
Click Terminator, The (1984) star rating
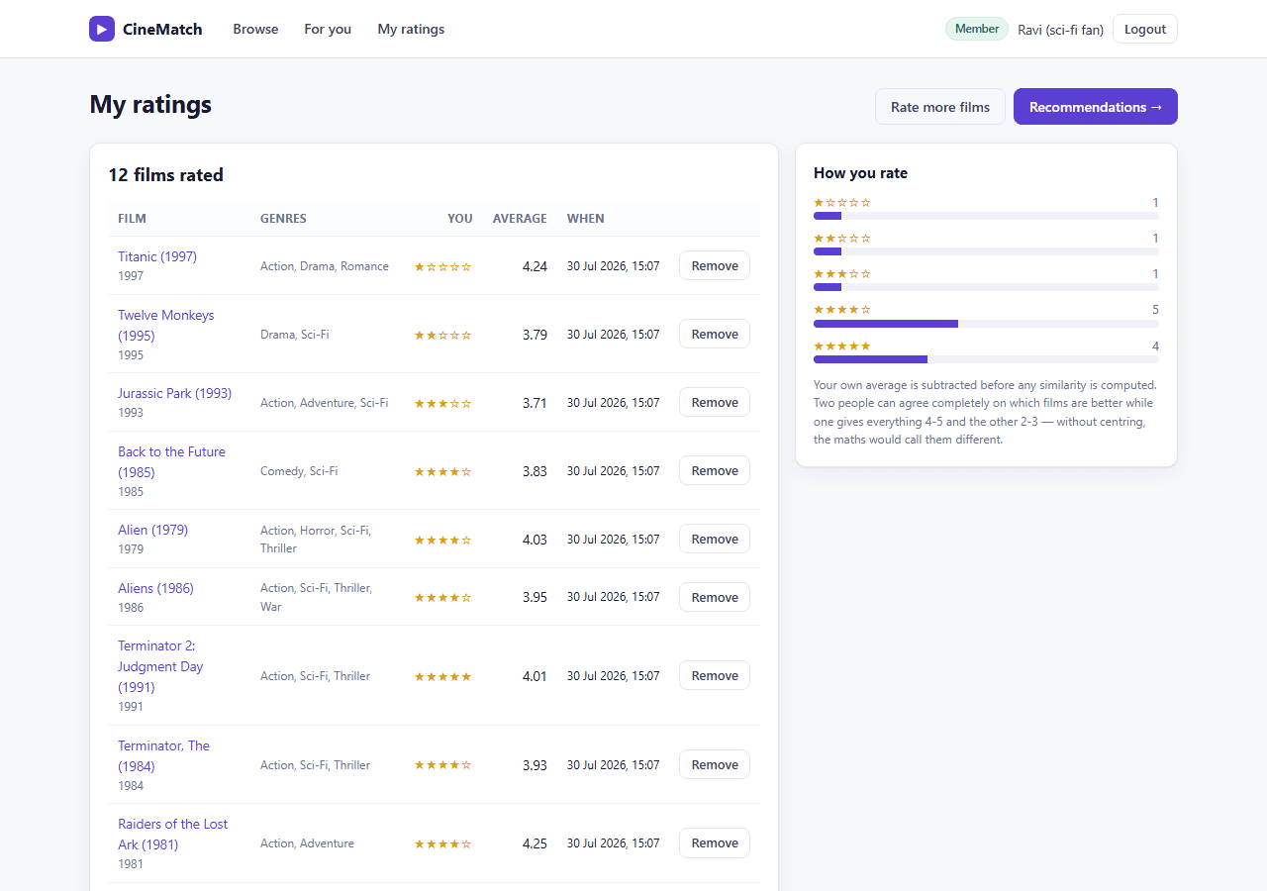(442, 765)
